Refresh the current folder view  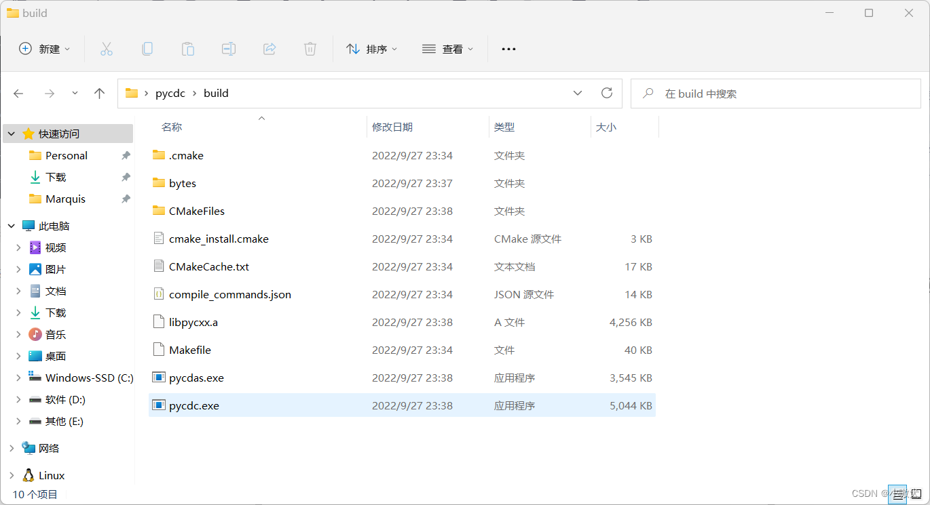tap(606, 93)
